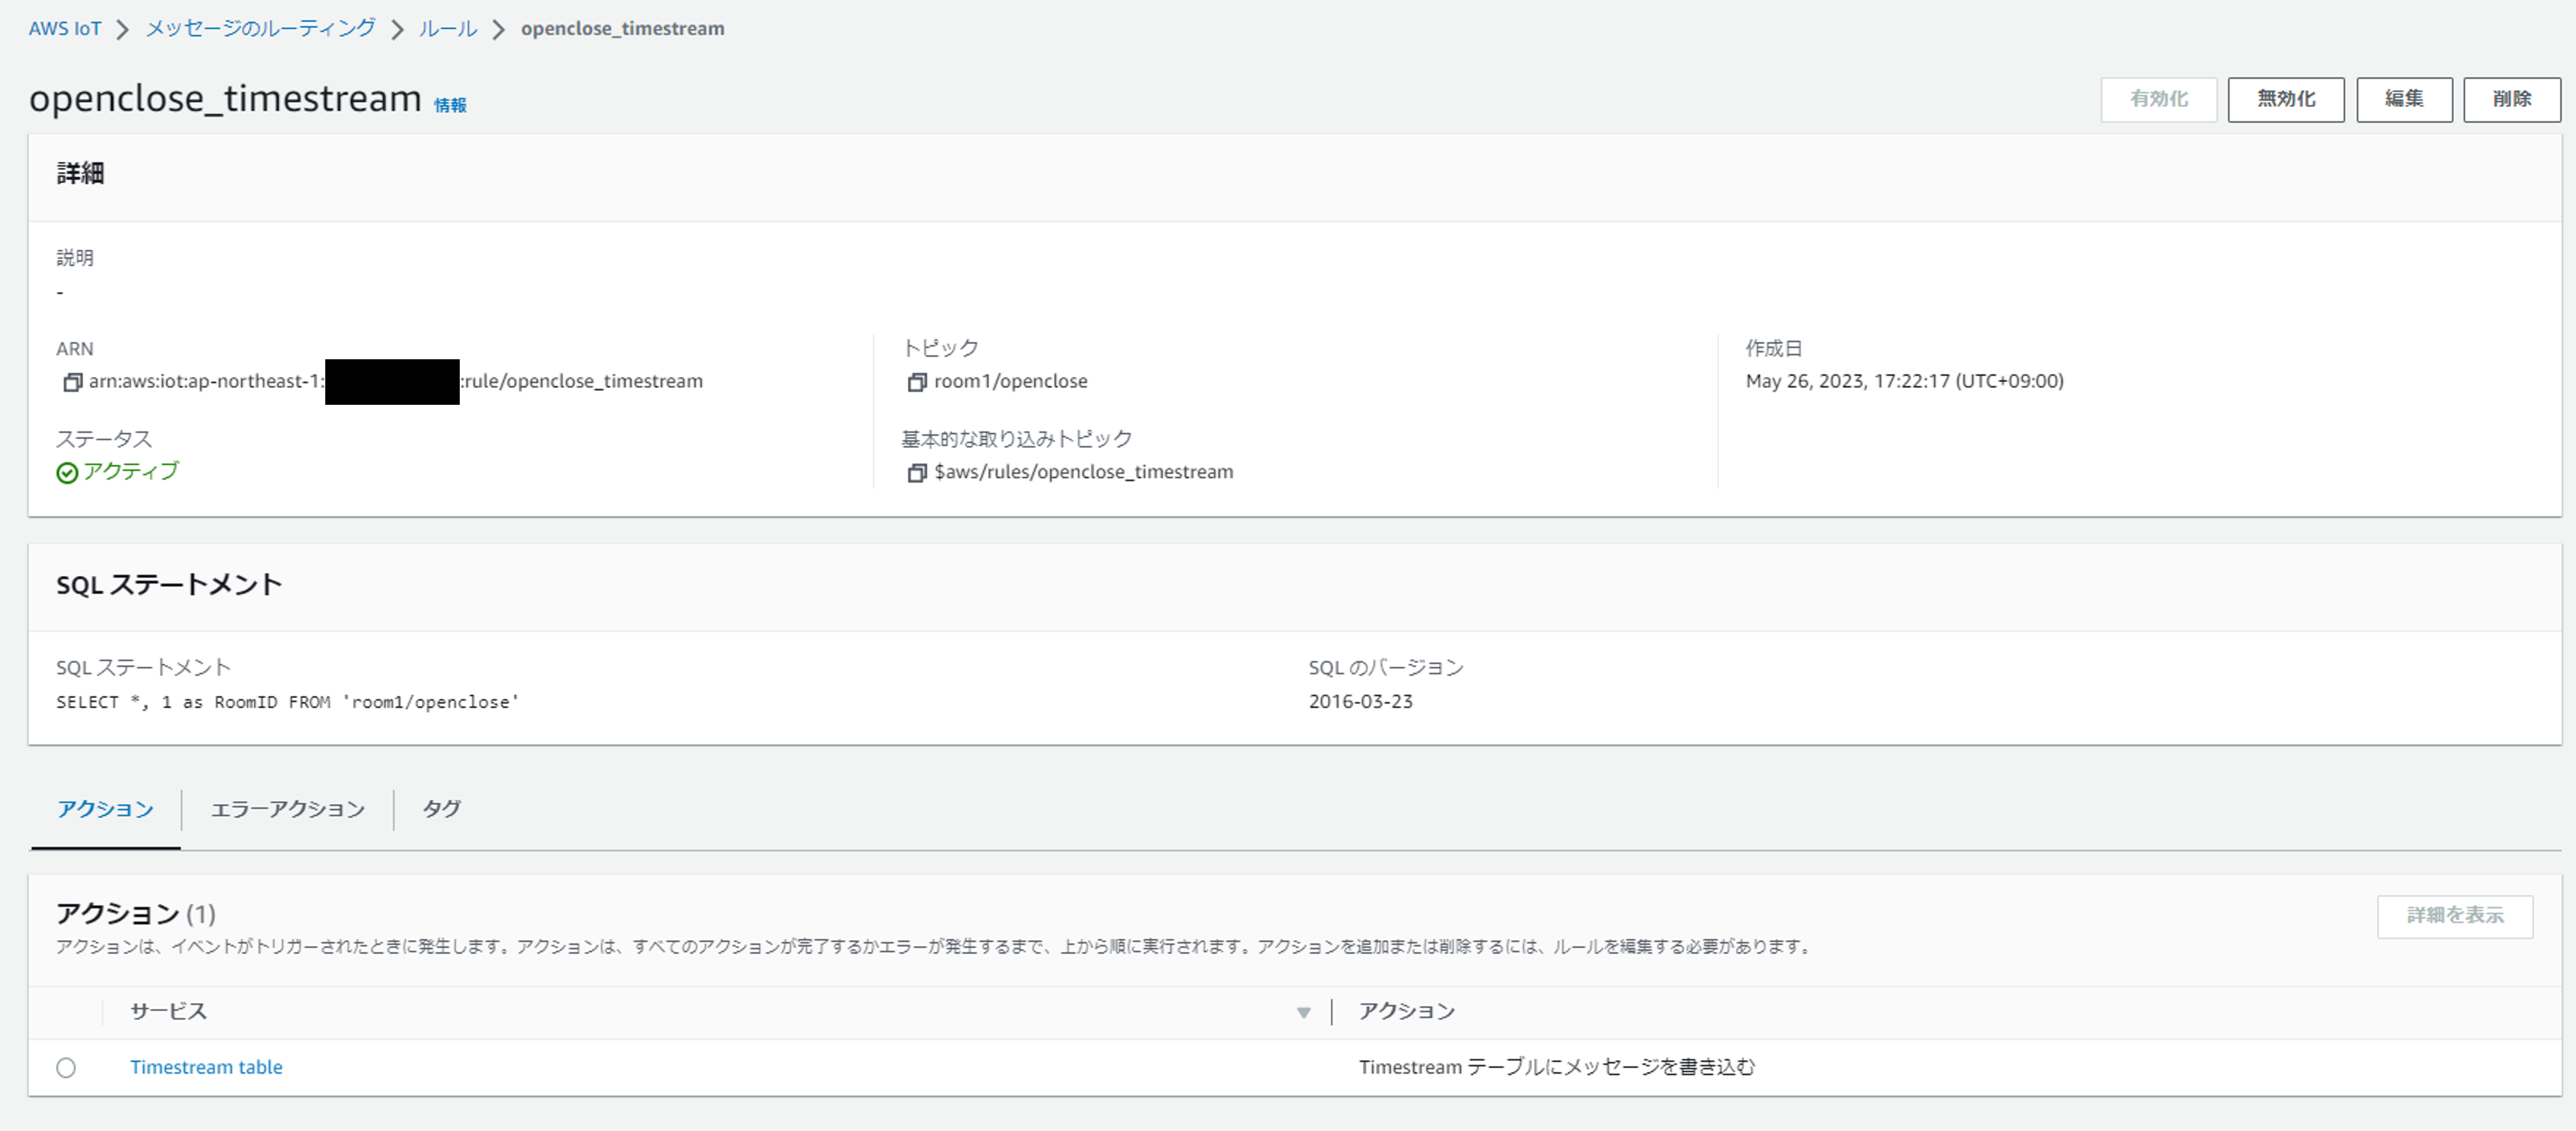2576x1131 pixels.
Task: Copy the rule ARN with copy icon
Action: click(72, 382)
